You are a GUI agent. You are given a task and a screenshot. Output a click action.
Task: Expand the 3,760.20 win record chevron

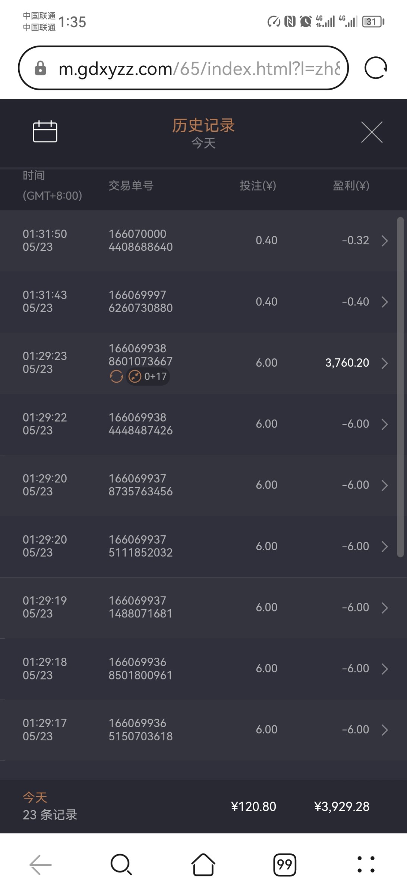385,363
